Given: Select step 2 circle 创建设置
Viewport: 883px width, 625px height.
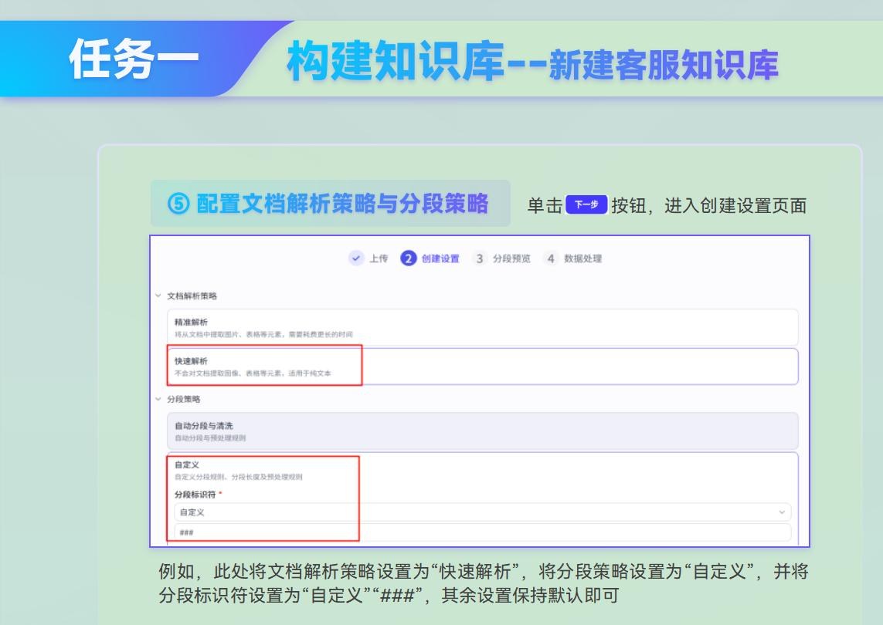Looking at the screenshot, I should point(408,258).
